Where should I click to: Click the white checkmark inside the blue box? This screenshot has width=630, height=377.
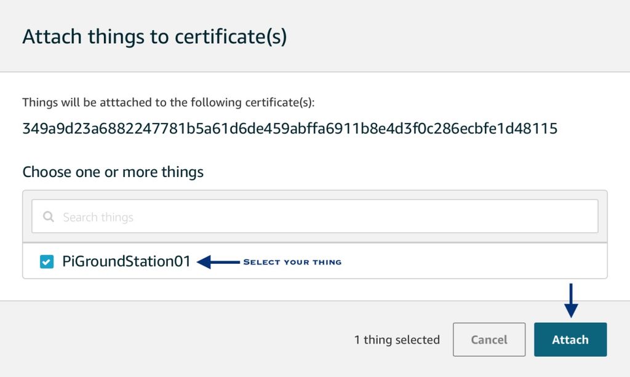[47, 262]
